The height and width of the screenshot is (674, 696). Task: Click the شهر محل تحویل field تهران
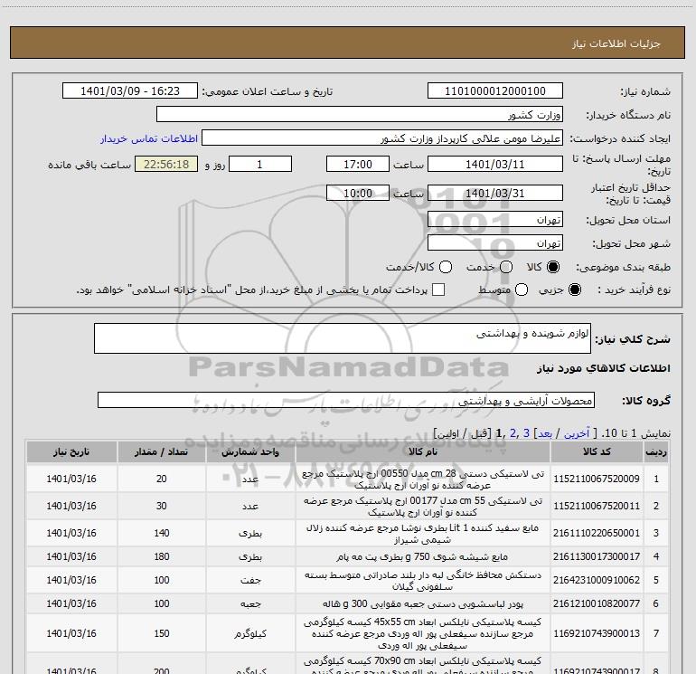pyautogui.click(x=495, y=242)
